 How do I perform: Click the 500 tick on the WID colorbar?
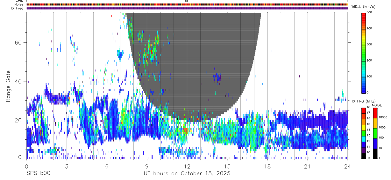click(x=370, y=12)
